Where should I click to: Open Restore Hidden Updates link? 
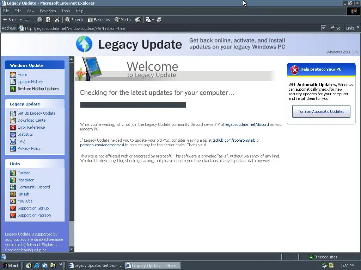(x=38, y=89)
